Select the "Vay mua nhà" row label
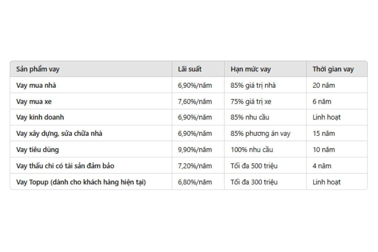Viewport: 378px width, 252px height. tap(36, 85)
